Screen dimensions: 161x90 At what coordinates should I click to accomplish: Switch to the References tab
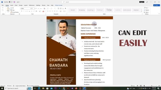coord(32,5)
